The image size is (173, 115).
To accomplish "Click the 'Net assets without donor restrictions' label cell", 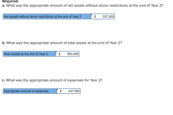I will (x=47, y=17).
